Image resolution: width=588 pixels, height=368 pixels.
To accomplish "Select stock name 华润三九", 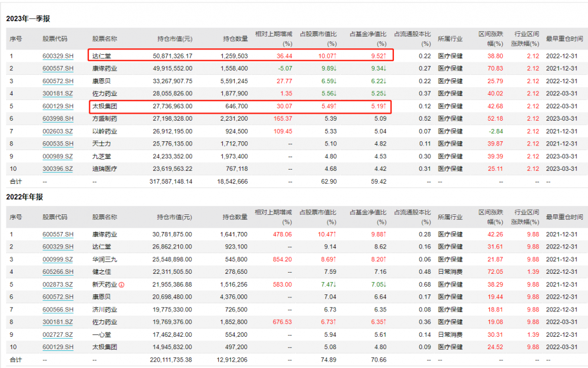I will [105, 260].
